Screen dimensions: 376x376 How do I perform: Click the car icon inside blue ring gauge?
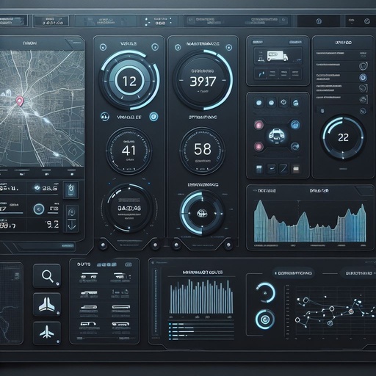pos(202,213)
